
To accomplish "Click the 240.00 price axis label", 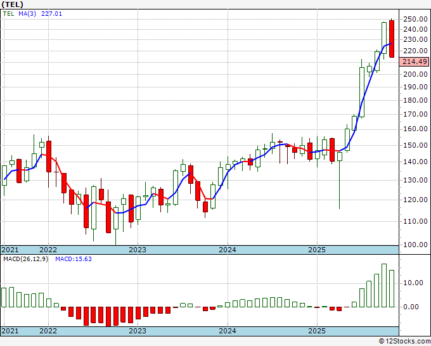I will [415, 29].
